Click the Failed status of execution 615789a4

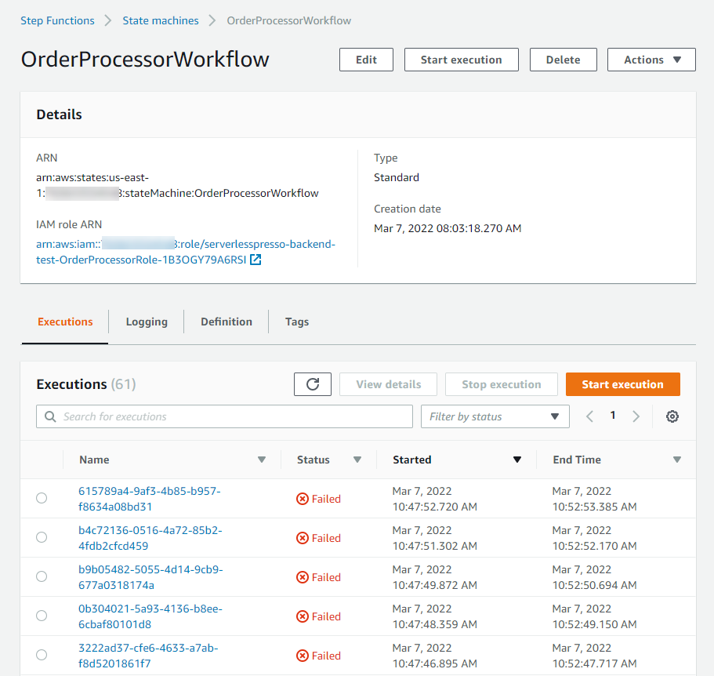point(318,499)
